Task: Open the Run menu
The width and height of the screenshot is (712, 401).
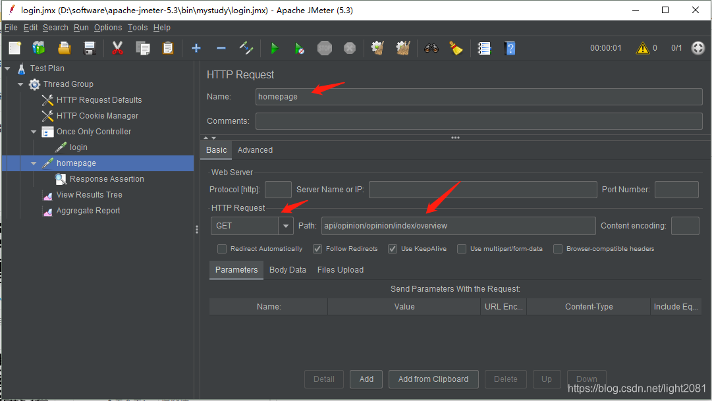Action: pos(81,28)
